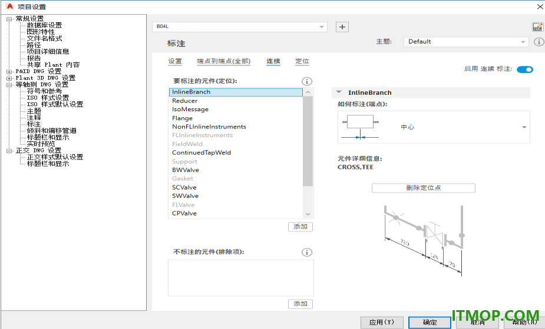Open 报告 in the tree
Viewport: 545px width, 329px height.
(x=34, y=58)
